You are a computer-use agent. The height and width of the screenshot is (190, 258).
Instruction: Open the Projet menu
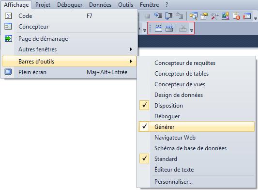43,5
